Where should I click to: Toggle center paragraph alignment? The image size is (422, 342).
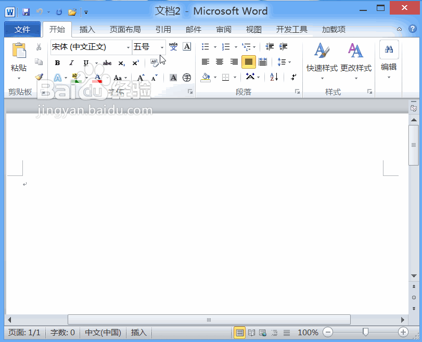[x=220, y=62]
